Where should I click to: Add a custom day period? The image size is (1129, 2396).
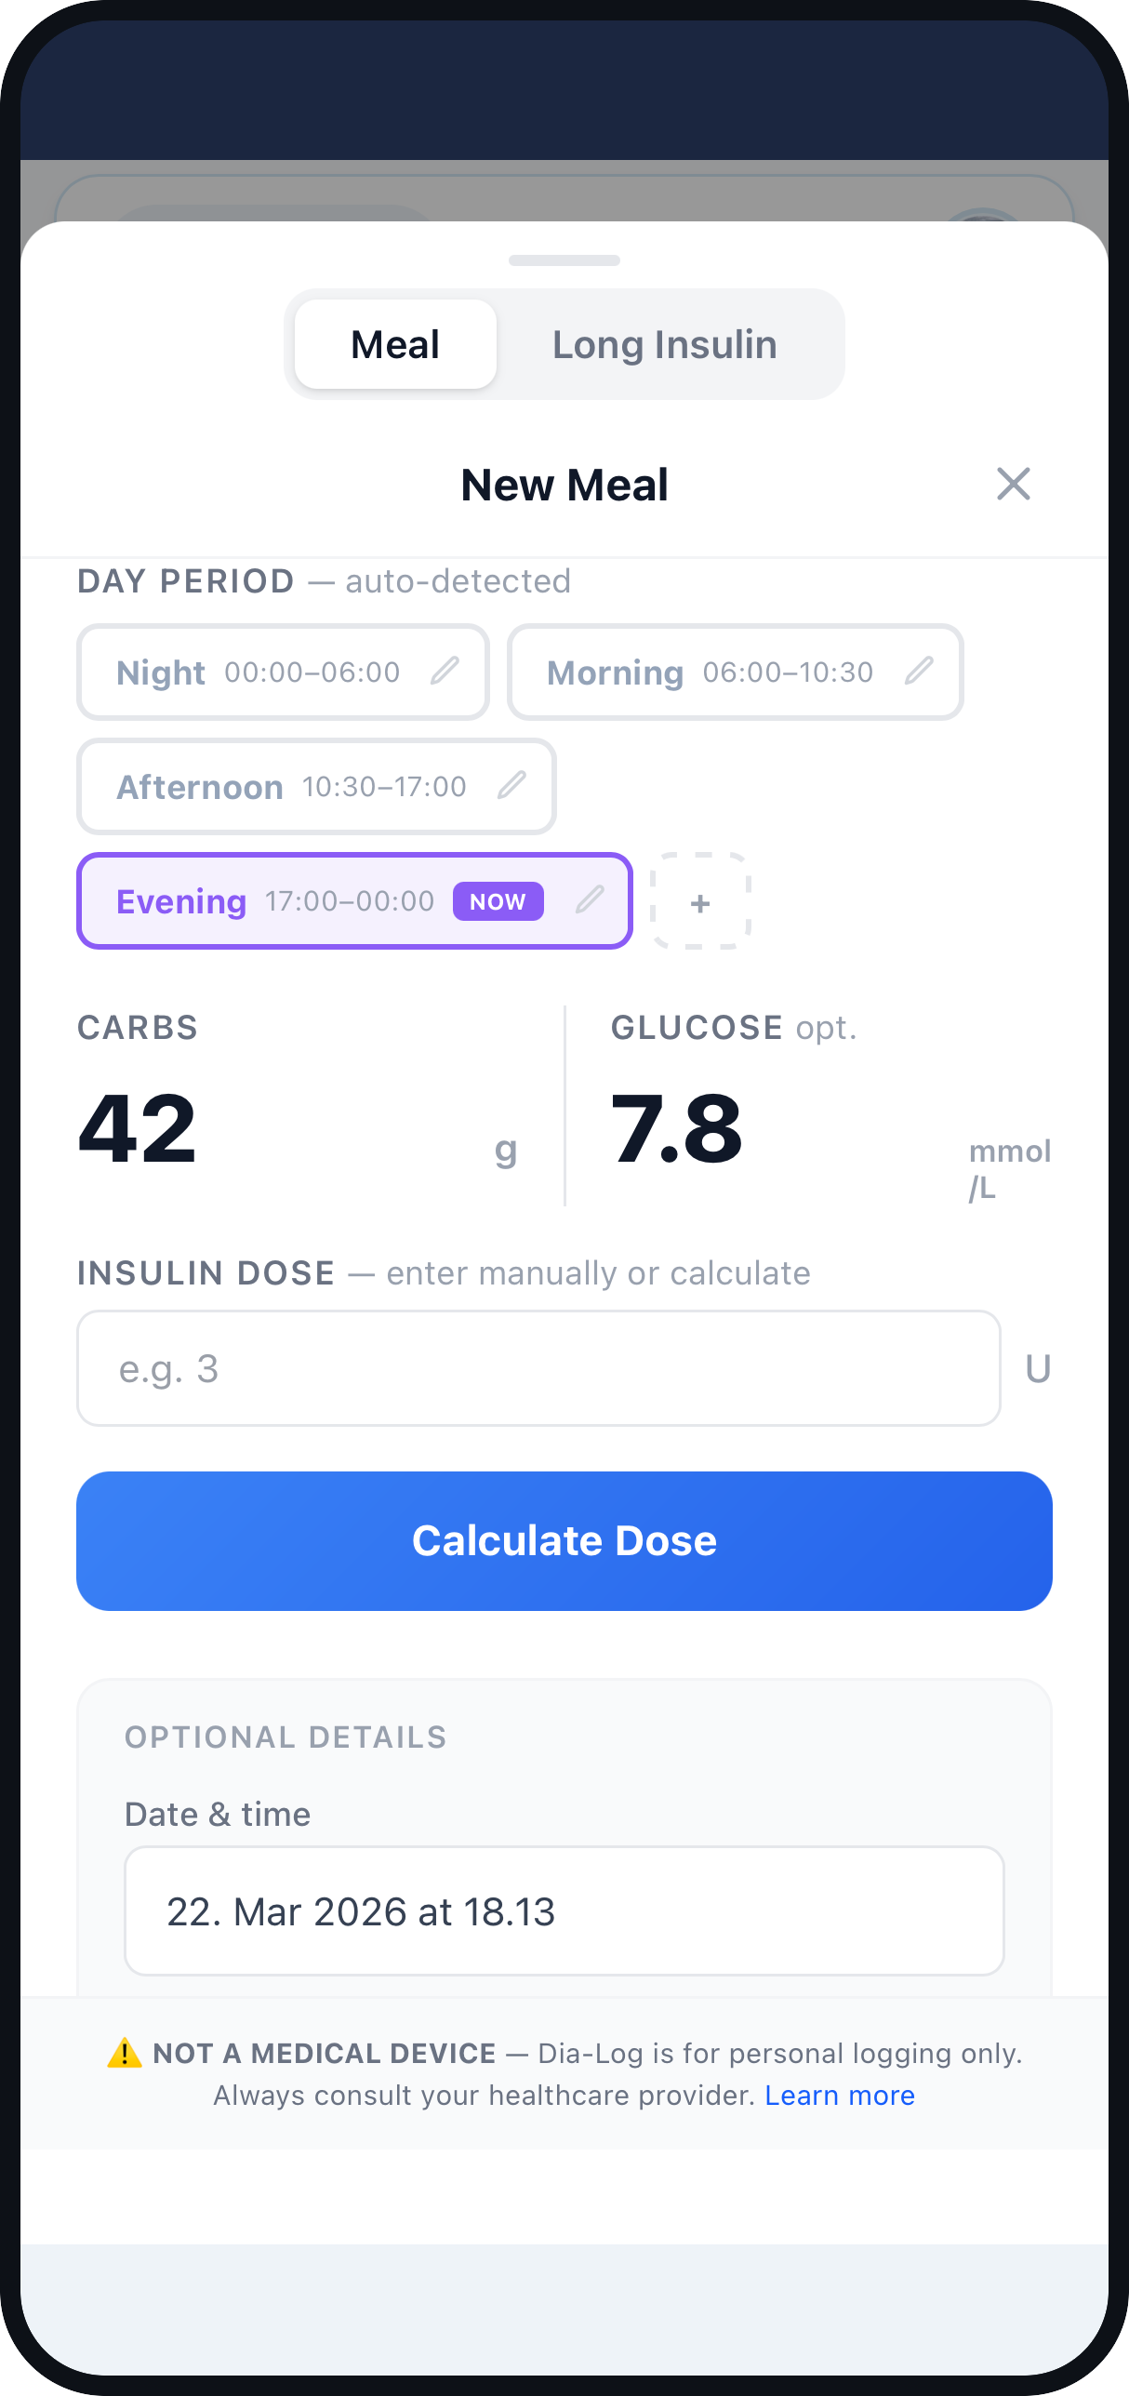click(700, 901)
